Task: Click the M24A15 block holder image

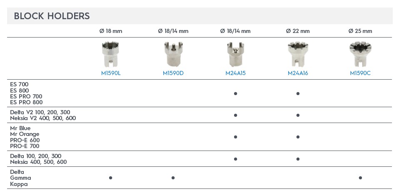Action: pyautogui.click(x=236, y=54)
